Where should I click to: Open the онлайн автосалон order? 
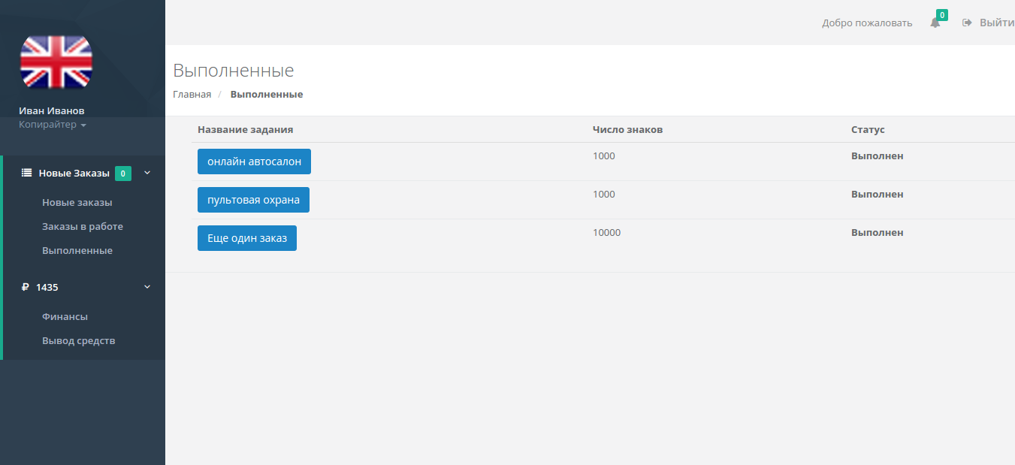coord(254,162)
